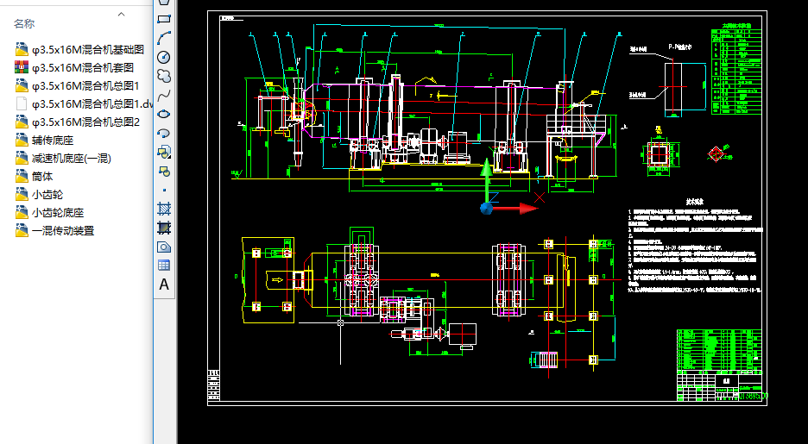Select the Revision Cloud tool
Screen dimensions: 808x444
tap(164, 76)
